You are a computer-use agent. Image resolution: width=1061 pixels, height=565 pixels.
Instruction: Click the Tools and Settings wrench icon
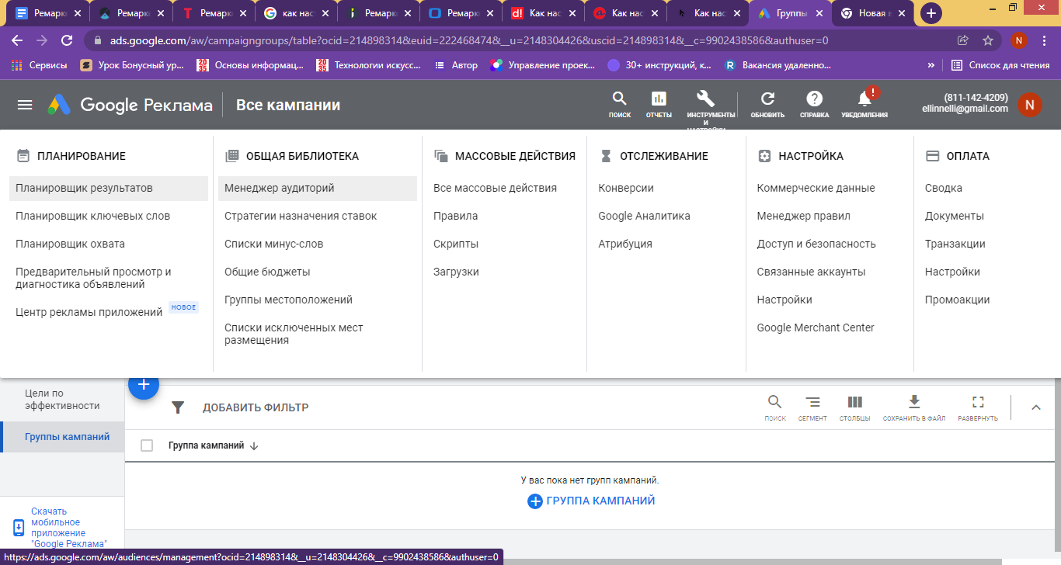[x=705, y=99]
